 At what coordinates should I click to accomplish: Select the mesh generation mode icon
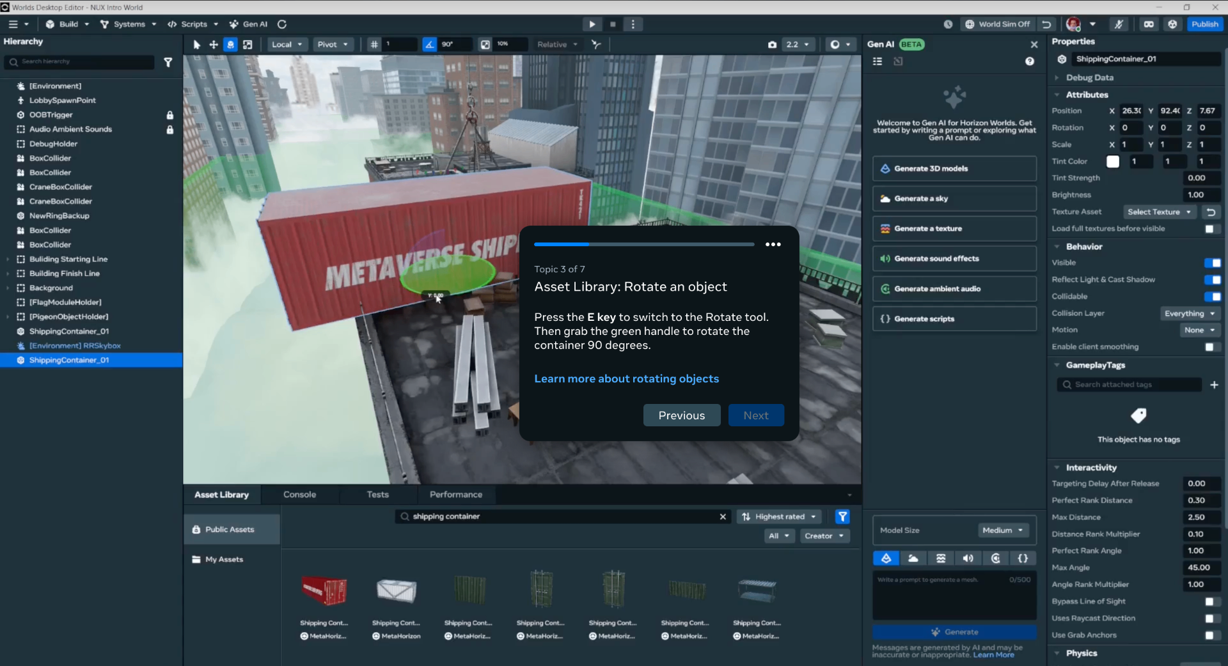[886, 559]
